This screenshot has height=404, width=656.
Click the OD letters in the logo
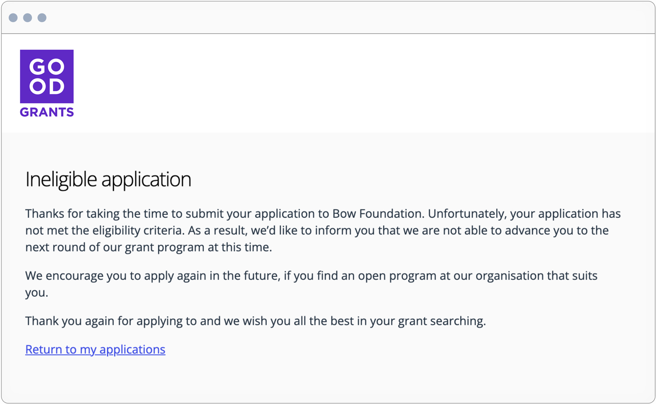click(x=47, y=86)
